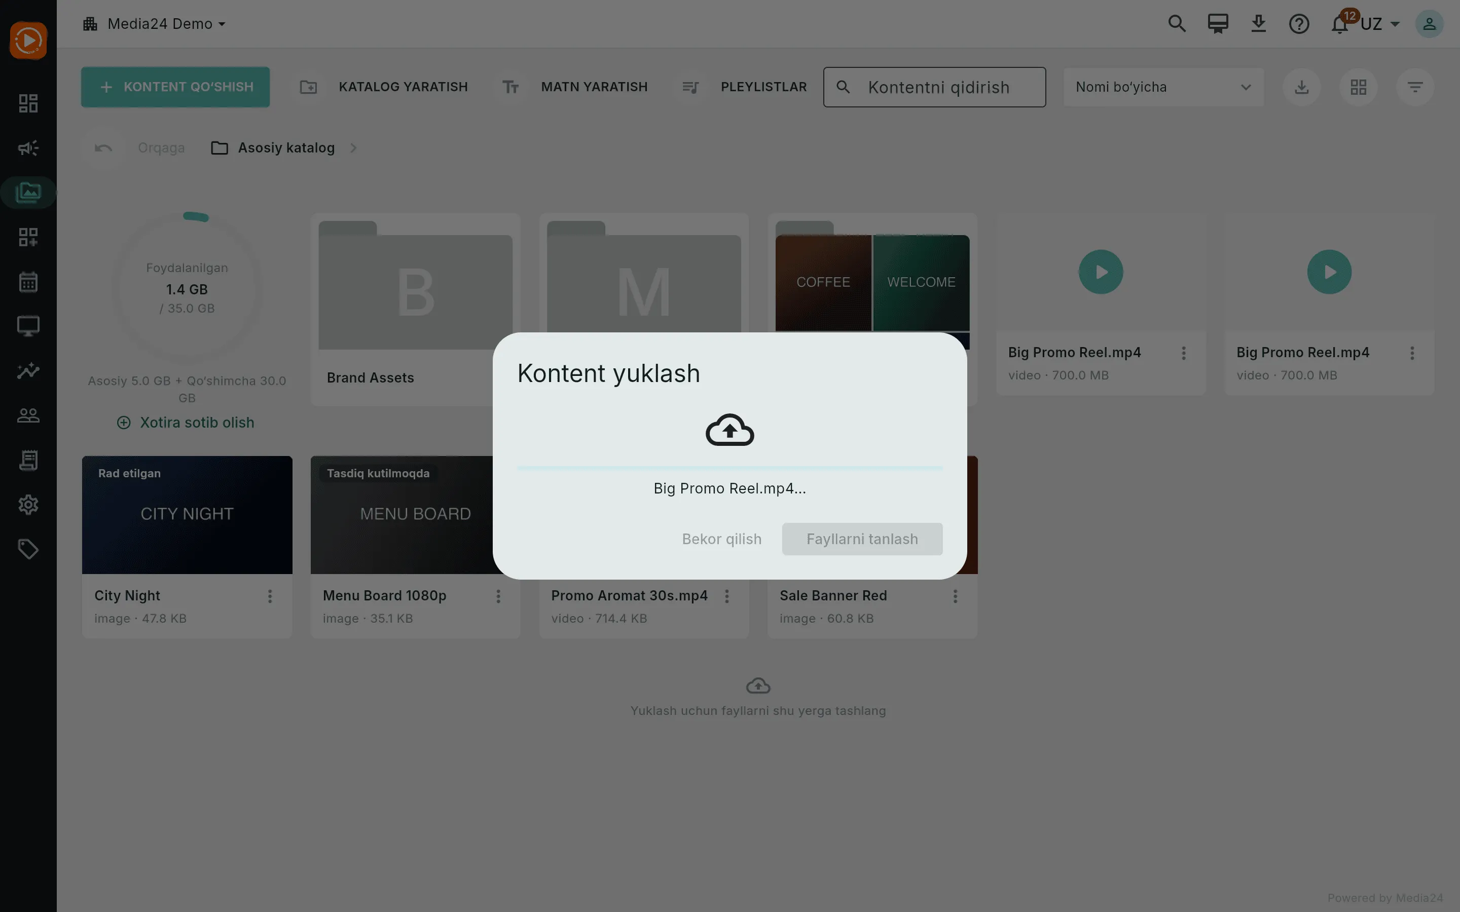This screenshot has width=1460, height=912.
Task: Open options menu for Promo Aromat 30s.mp4
Action: [x=727, y=596]
